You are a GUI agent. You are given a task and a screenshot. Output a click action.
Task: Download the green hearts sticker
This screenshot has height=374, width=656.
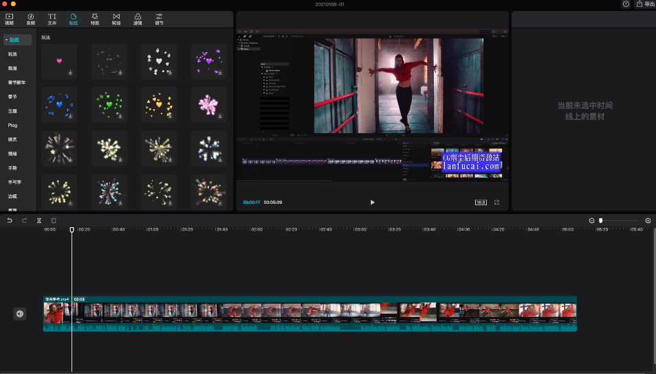click(120, 116)
